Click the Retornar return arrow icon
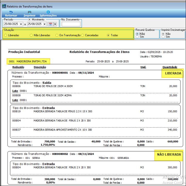The height and width of the screenshot is (186, 186). (x=11, y=12)
